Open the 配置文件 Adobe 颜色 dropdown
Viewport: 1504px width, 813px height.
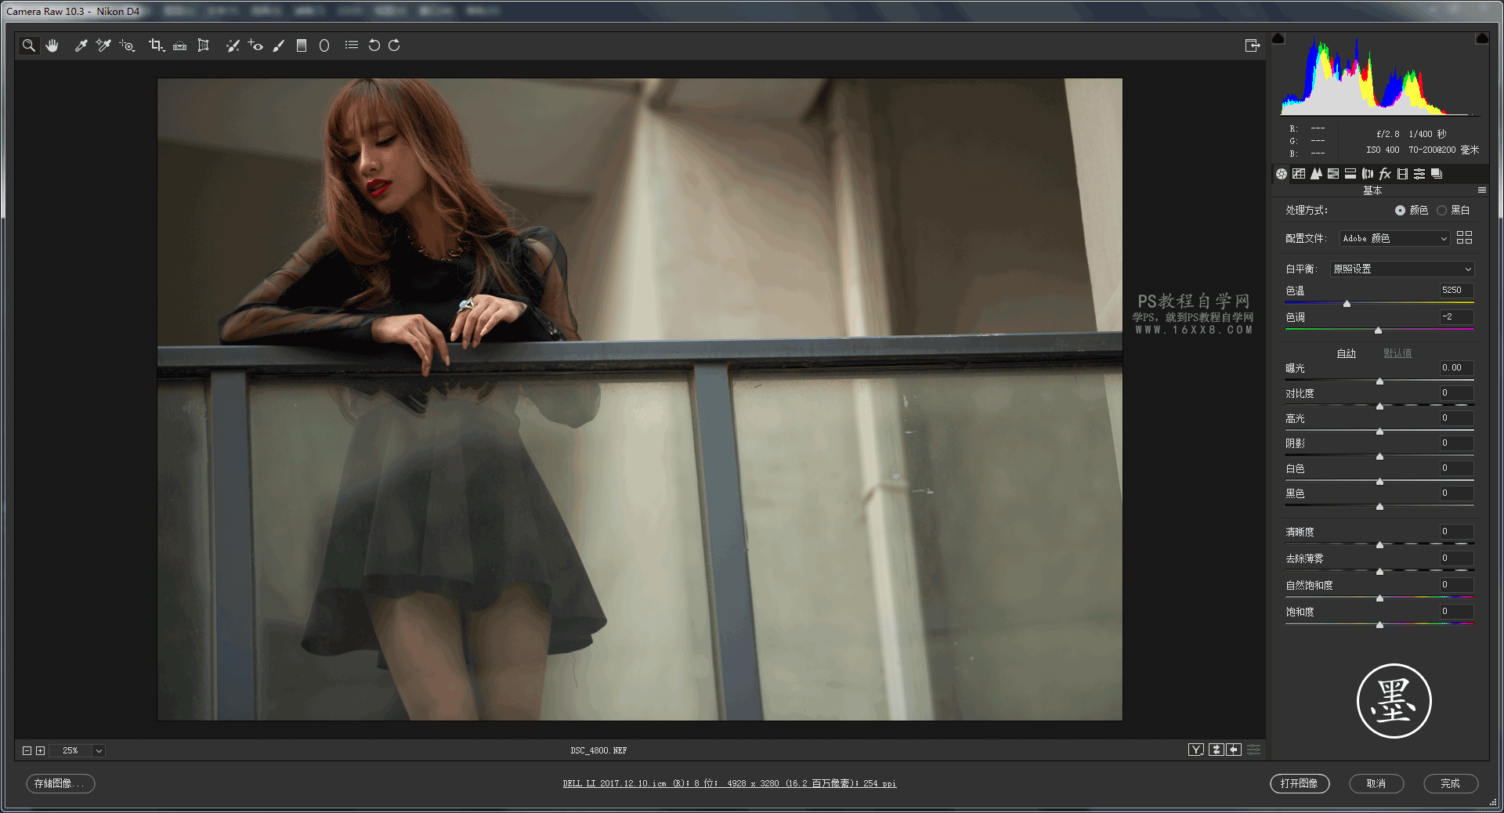pyautogui.click(x=1394, y=238)
